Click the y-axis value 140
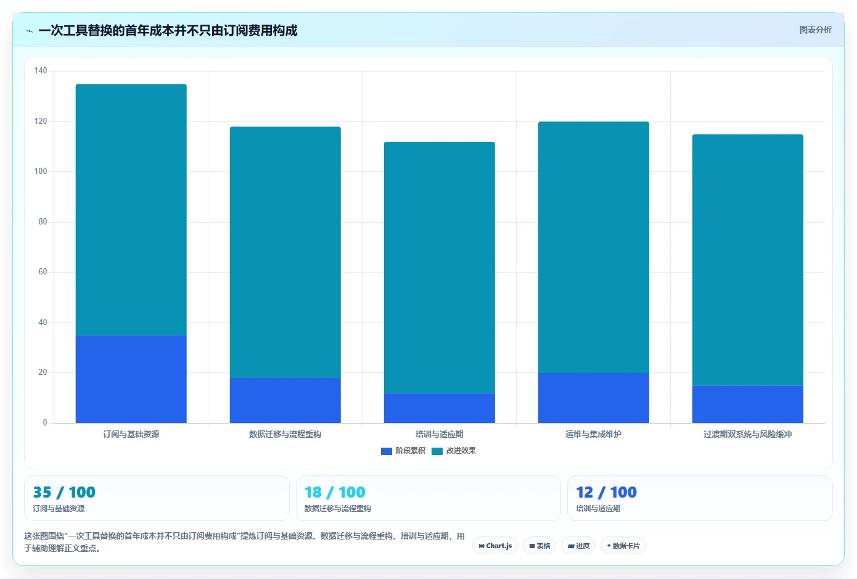The image size is (857, 579). [41, 71]
